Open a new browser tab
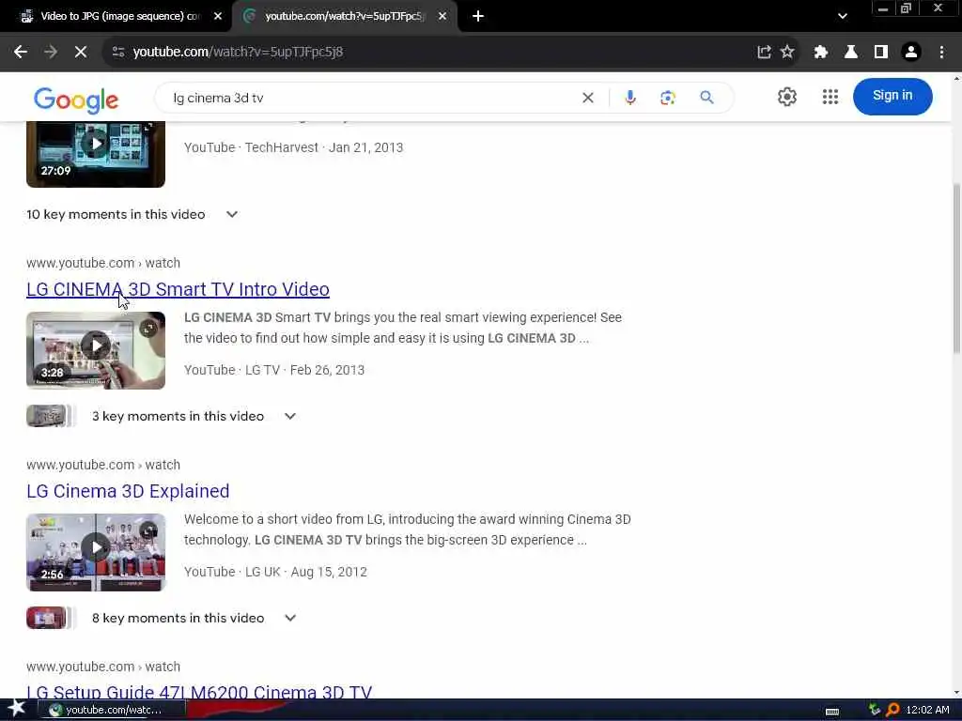Screen dimensions: 962x721 click(x=478, y=17)
